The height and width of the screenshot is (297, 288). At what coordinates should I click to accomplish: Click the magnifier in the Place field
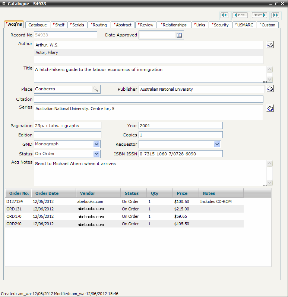point(96,89)
